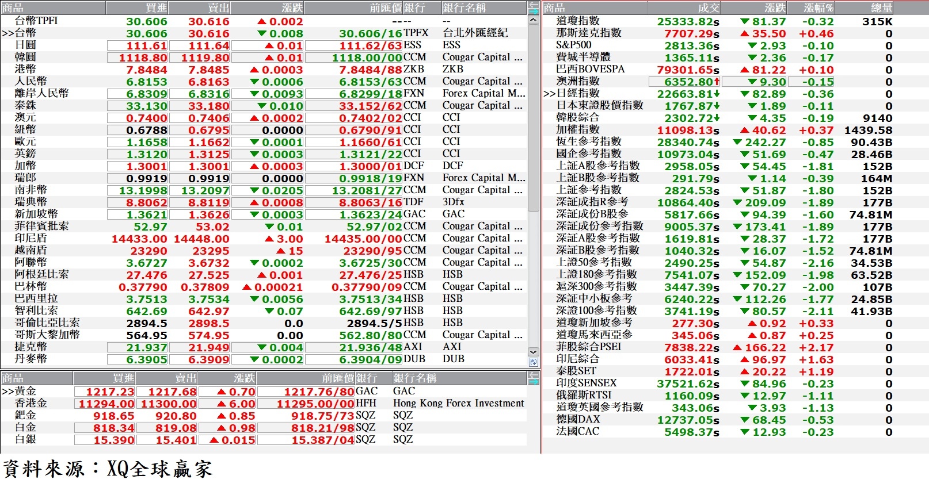
Task: Select the 越南盾 currency row
Action: point(264,250)
